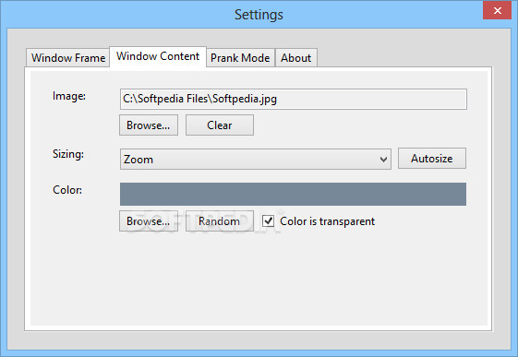The width and height of the screenshot is (518, 357).
Task: Clear the selected image path
Action: click(x=220, y=125)
